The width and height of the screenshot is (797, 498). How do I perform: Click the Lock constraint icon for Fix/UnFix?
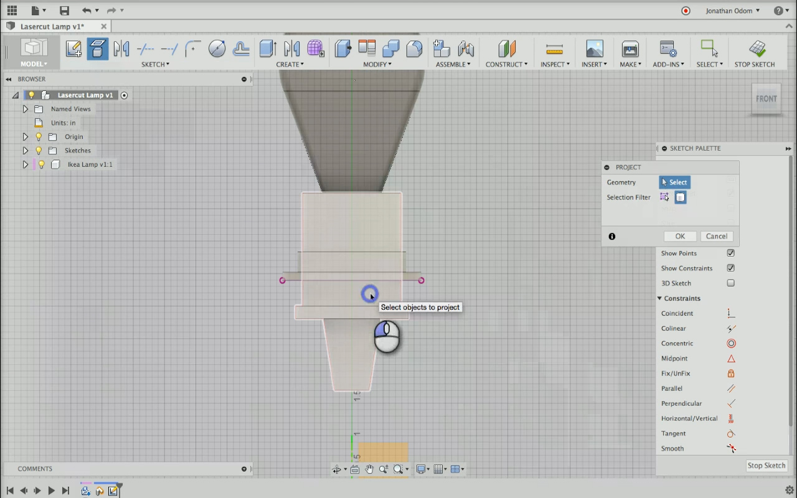731,374
